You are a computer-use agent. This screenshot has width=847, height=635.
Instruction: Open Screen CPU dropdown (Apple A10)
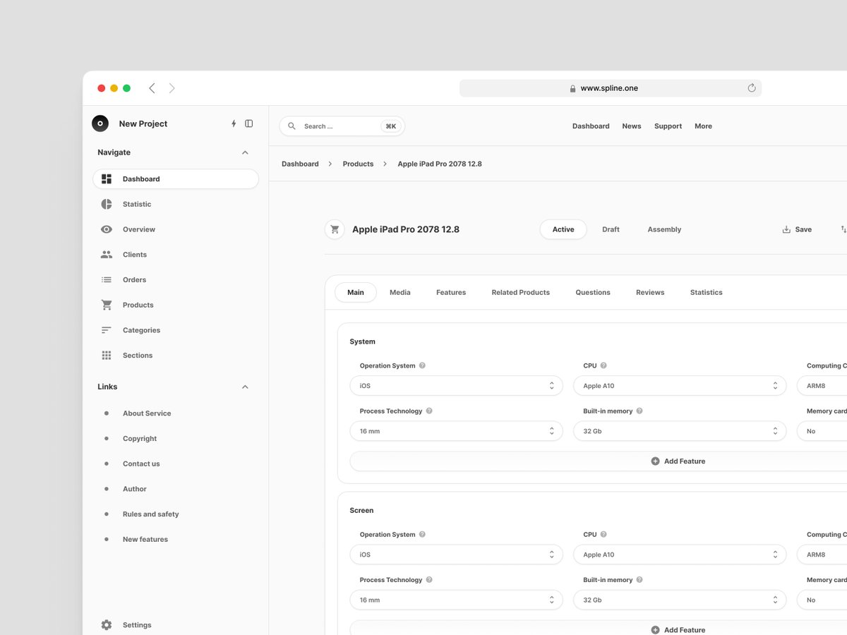coord(680,555)
